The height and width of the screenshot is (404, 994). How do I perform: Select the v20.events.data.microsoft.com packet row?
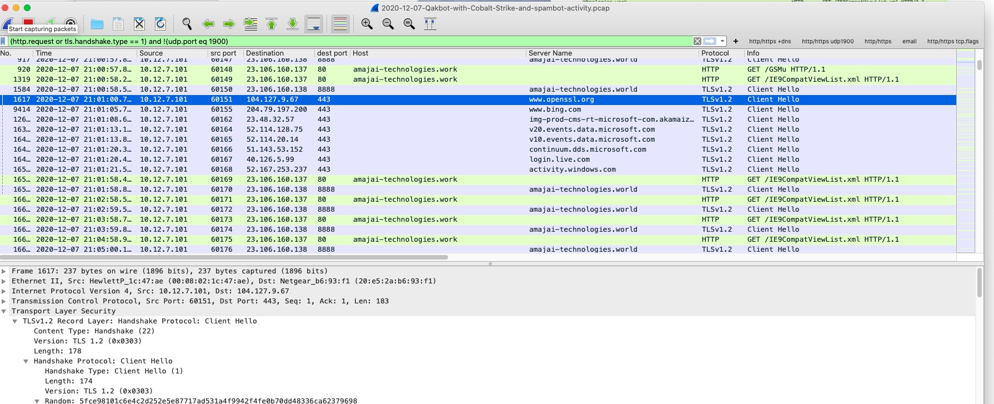coord(478,129)
